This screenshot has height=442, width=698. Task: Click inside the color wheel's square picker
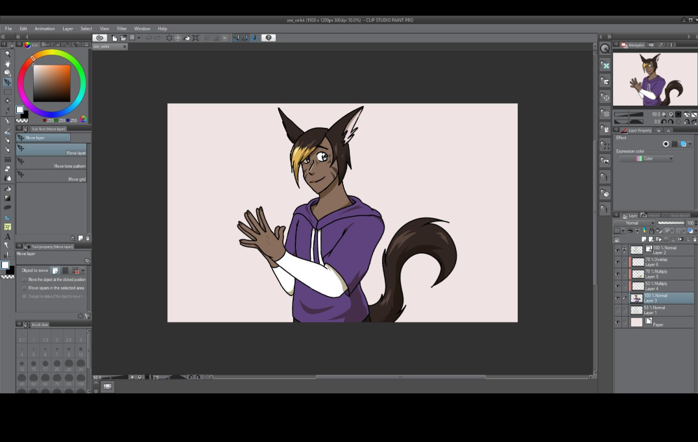click(52, 83)
